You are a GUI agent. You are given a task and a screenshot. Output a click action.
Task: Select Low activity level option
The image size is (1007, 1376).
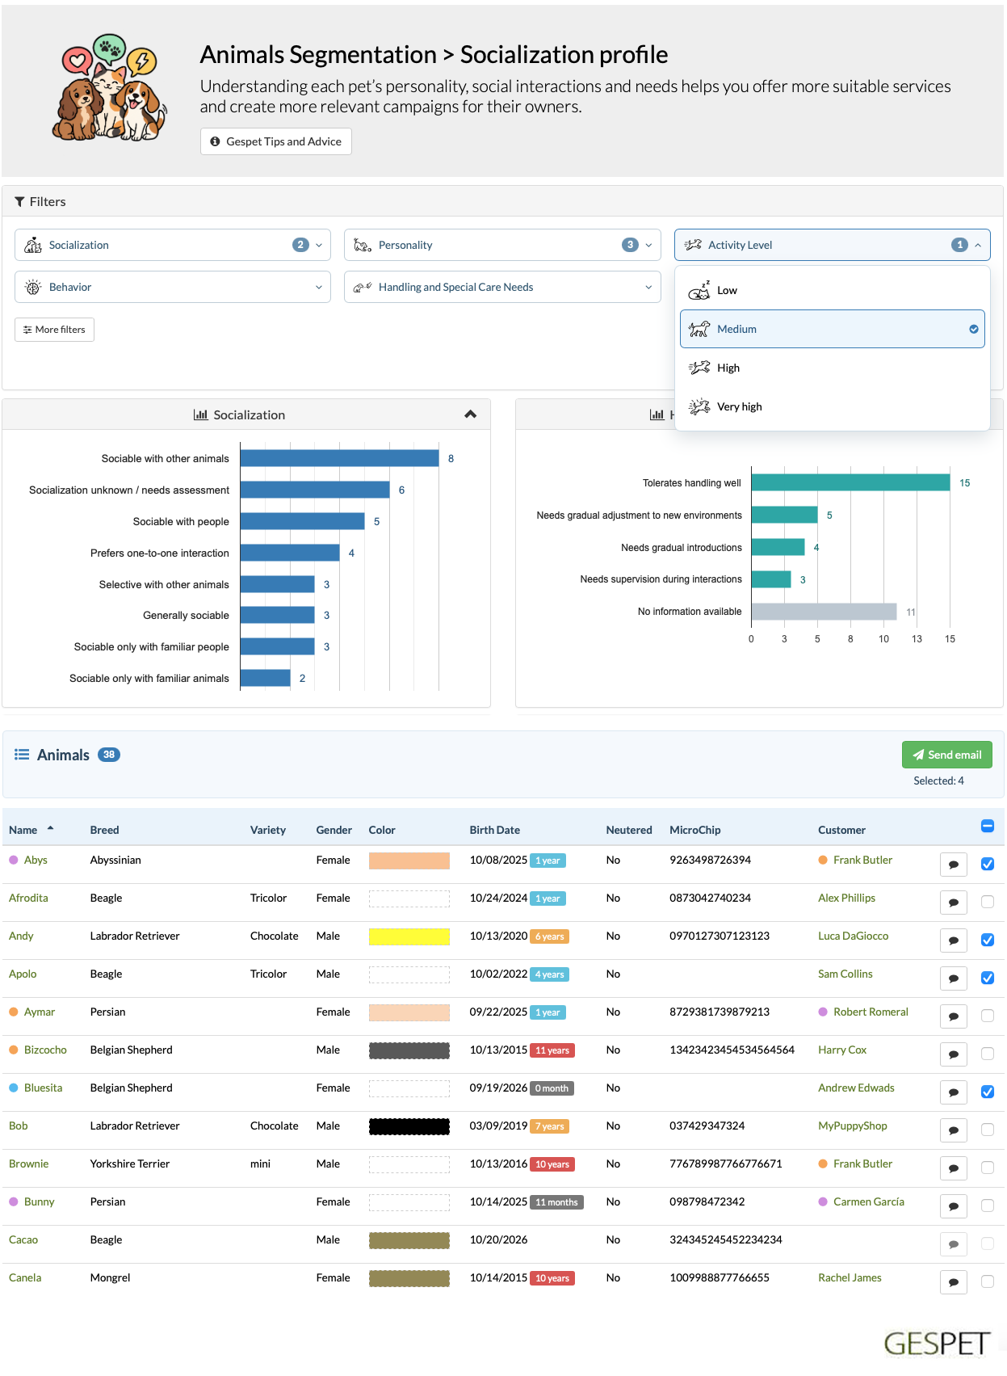click(832, 290)
